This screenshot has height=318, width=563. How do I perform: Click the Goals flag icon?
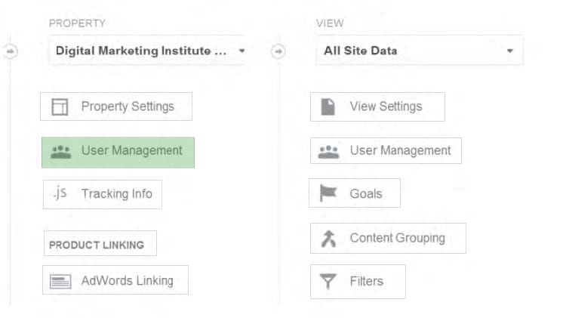328,193
